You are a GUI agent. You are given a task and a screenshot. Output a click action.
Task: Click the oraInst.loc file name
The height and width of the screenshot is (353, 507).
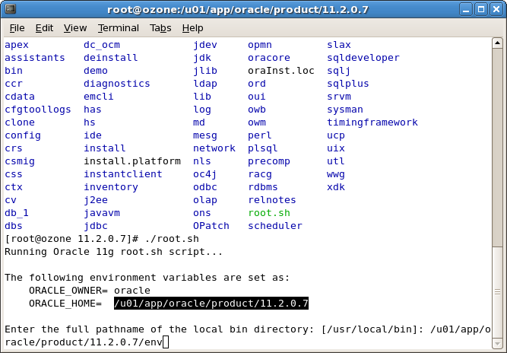pos(281,71)
